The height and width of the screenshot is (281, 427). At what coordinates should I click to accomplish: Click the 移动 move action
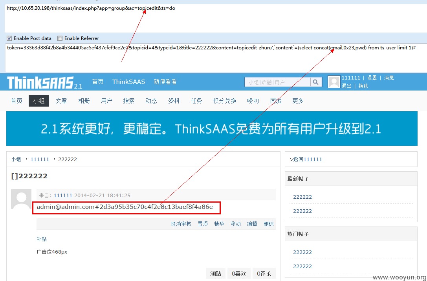pyautogui.click(x=236, y=224)
